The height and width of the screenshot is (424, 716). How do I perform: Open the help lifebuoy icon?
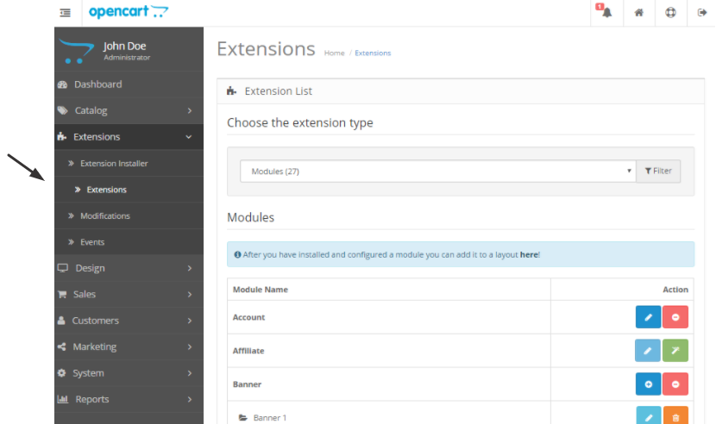(670, 13)
